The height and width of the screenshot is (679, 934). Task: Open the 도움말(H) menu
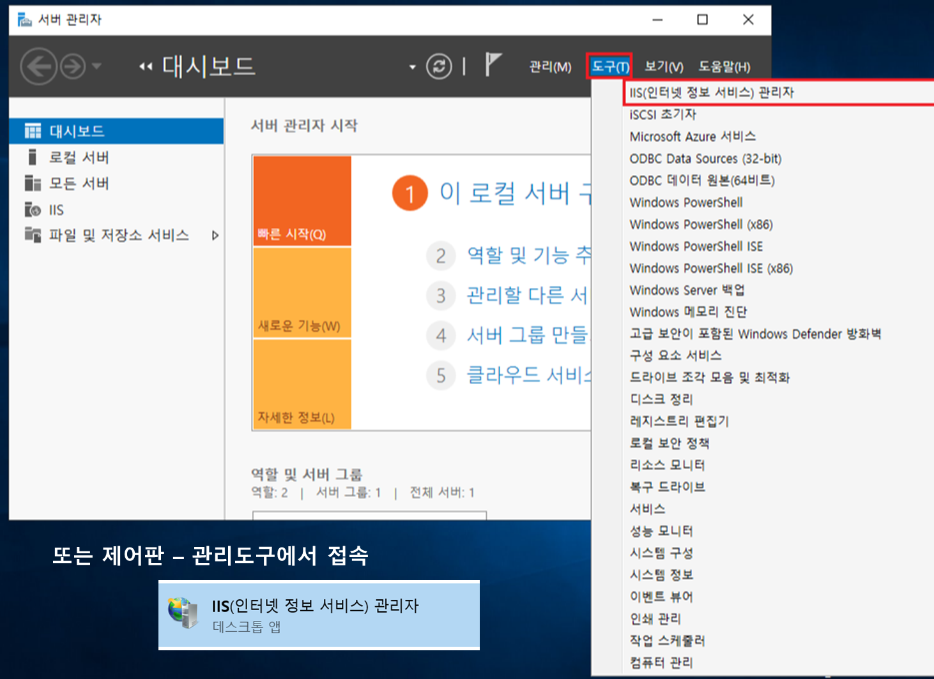point(724,66)
